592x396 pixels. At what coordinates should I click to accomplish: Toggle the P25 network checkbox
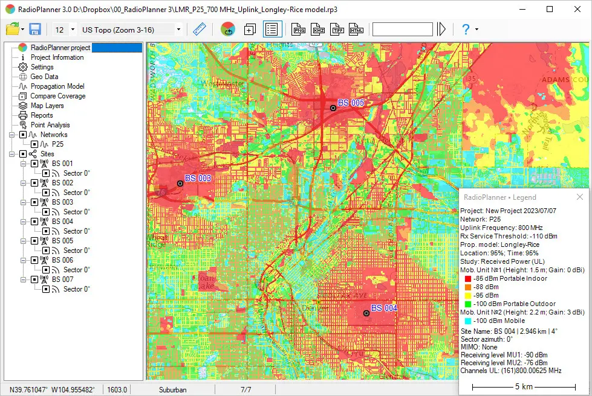pyautogui.click(x=34, y=144)
